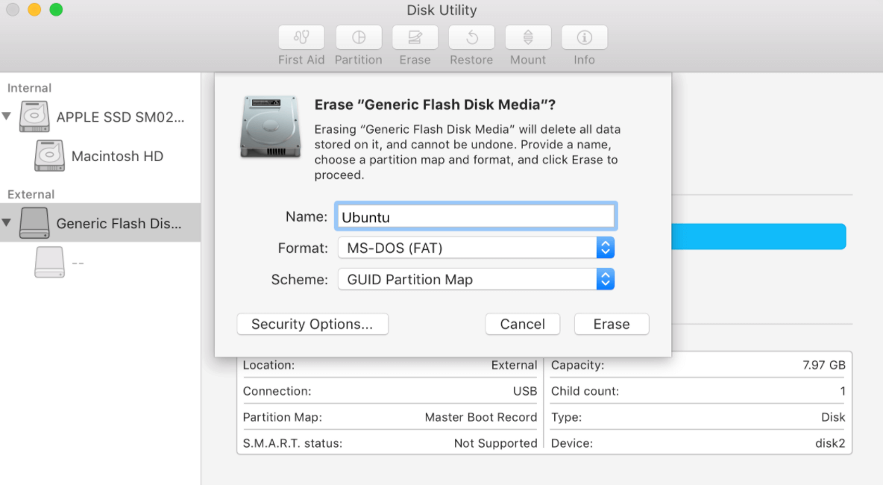Confirm by clicking Erase
Image resolution: width=883 pixels, height=485 pixels.
(x=612, y=324)
